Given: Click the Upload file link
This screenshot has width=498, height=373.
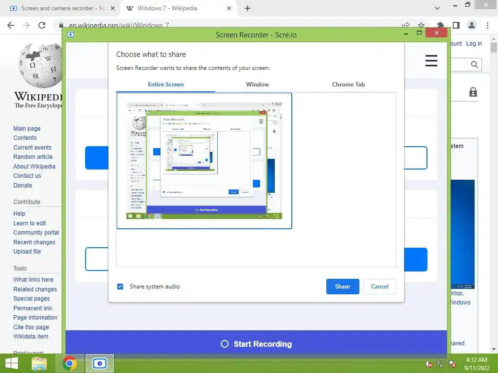Looking at the screenshot, I should tap(27, 252).
